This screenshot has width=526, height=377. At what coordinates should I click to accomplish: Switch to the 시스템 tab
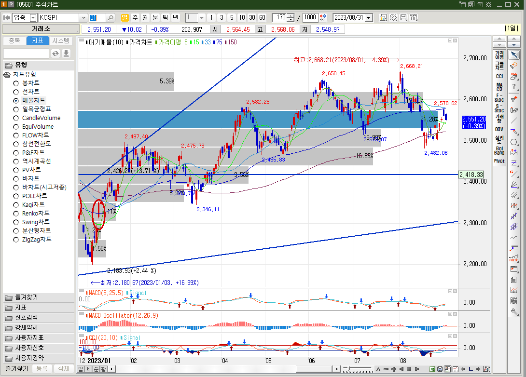pyautogui.click(x=61, y=40)
